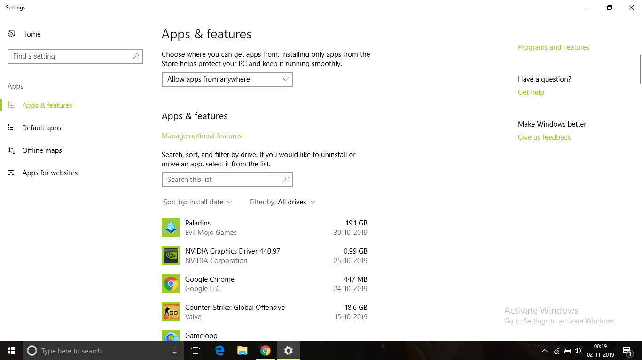The width and height of the screenshot is (642, 360).
Task: Click the battery tray icon
Action: click(567, 351)
